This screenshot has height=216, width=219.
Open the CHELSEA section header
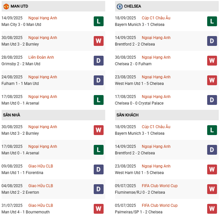(x=133, y=6)
